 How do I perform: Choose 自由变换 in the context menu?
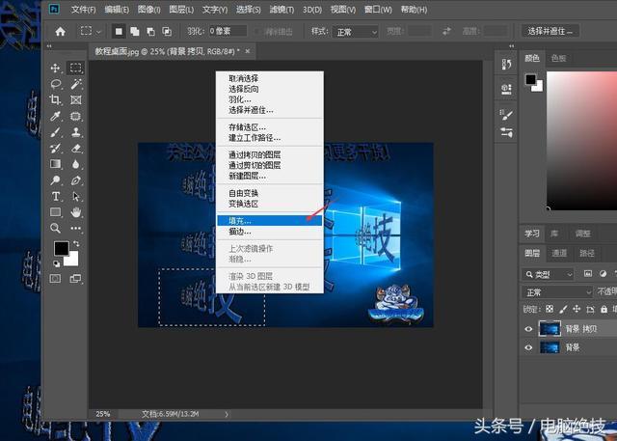pos(270,193)
